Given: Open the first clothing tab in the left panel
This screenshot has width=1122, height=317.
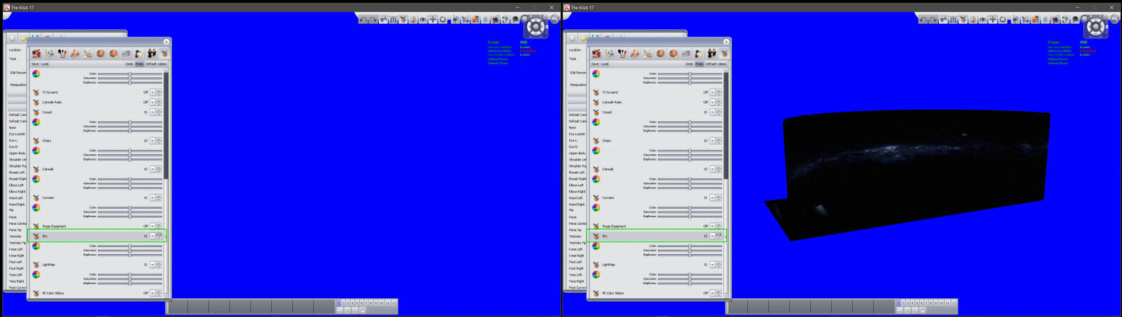Looking at the screenshot, I should [36, 53].
